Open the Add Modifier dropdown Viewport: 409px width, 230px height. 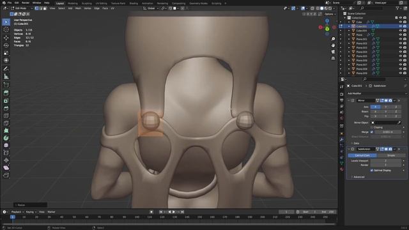377,93
